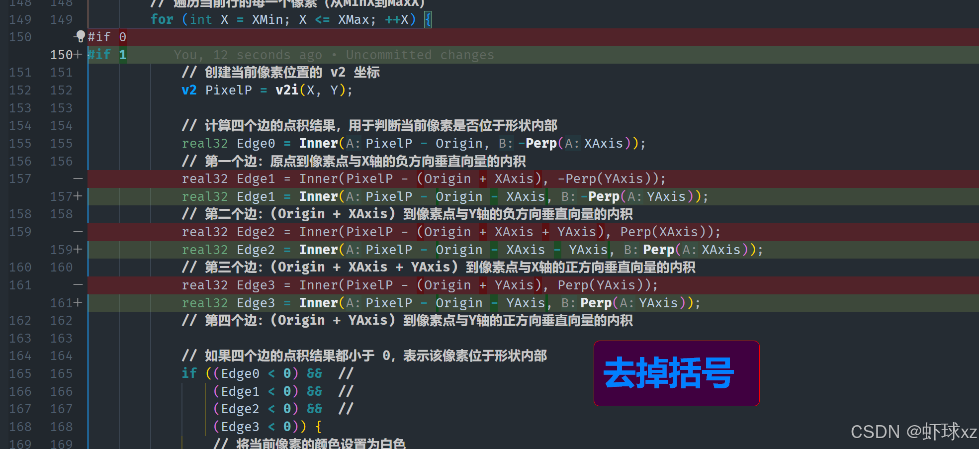Click the added-line plus marker at 161+
The image size is (979, 449).
click(78, 302)
